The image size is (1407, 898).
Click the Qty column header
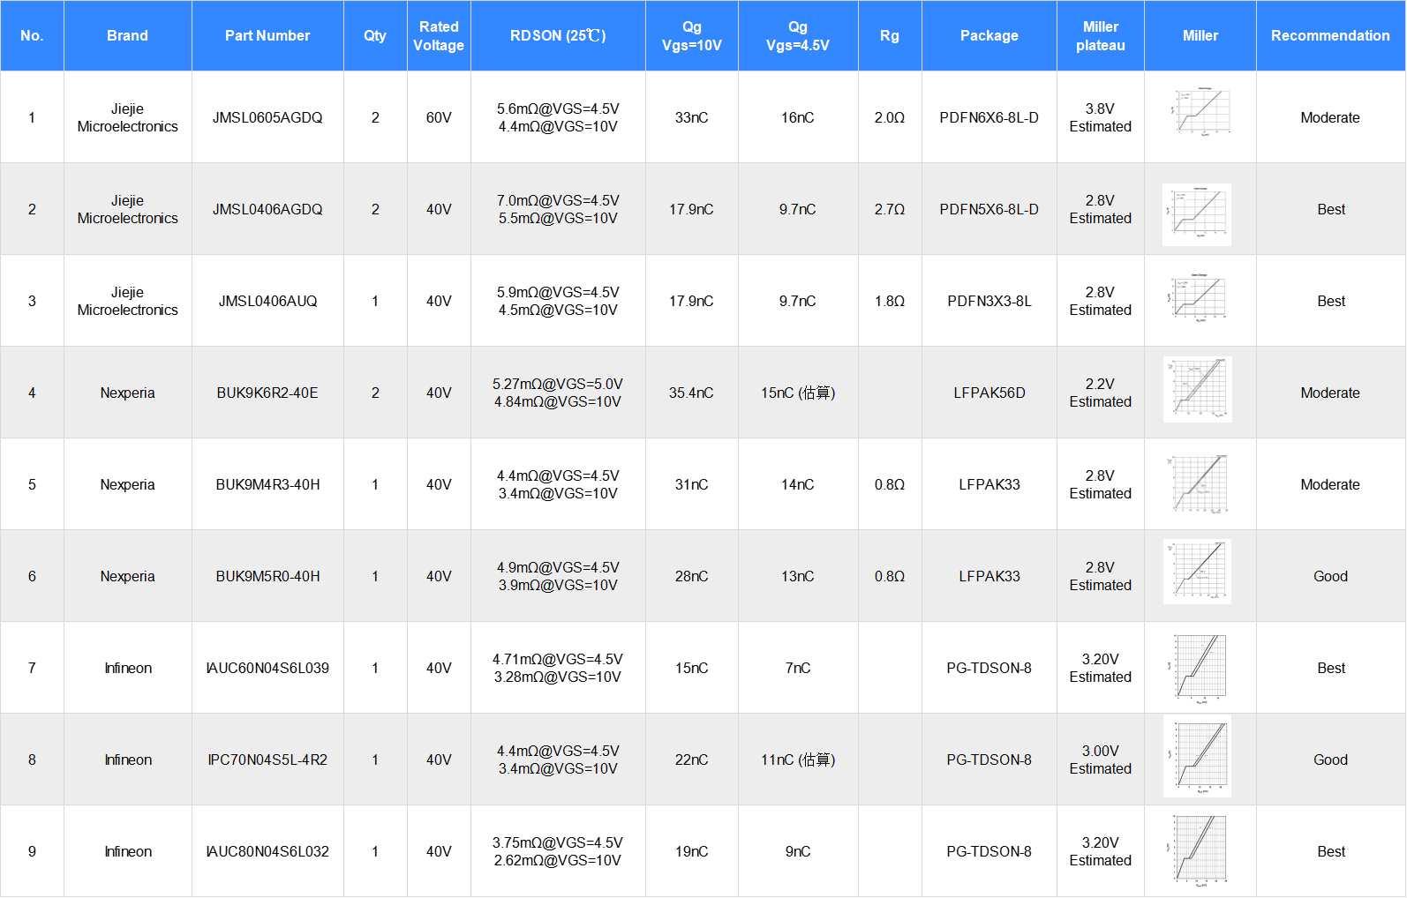click(375, 35)
